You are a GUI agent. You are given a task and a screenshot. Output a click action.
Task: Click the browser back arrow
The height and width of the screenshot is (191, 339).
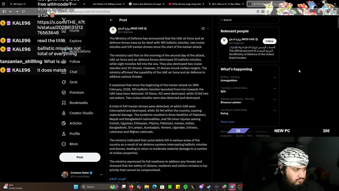[x=11, y=11]
